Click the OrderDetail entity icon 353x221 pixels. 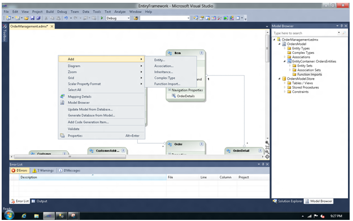point(229,151)
